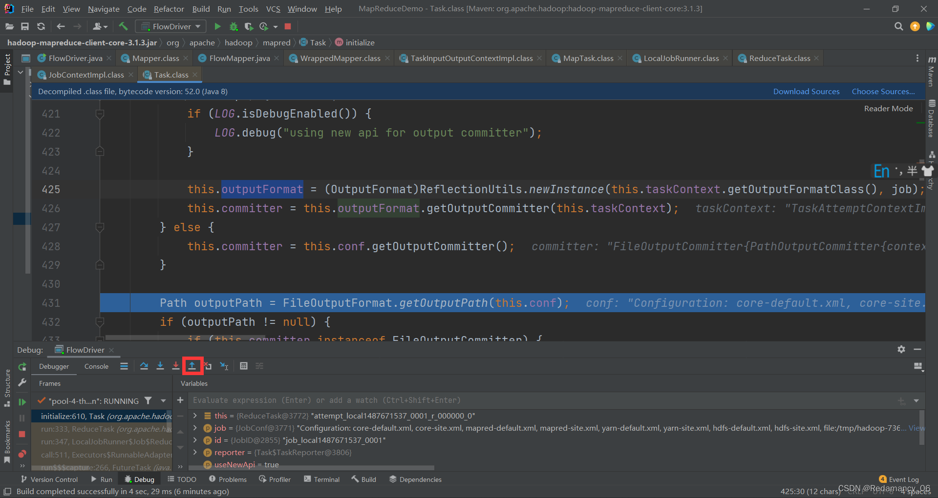Stop the running process in main toolbar
This screenshot has height=498, width=938.
click(288, 26)
